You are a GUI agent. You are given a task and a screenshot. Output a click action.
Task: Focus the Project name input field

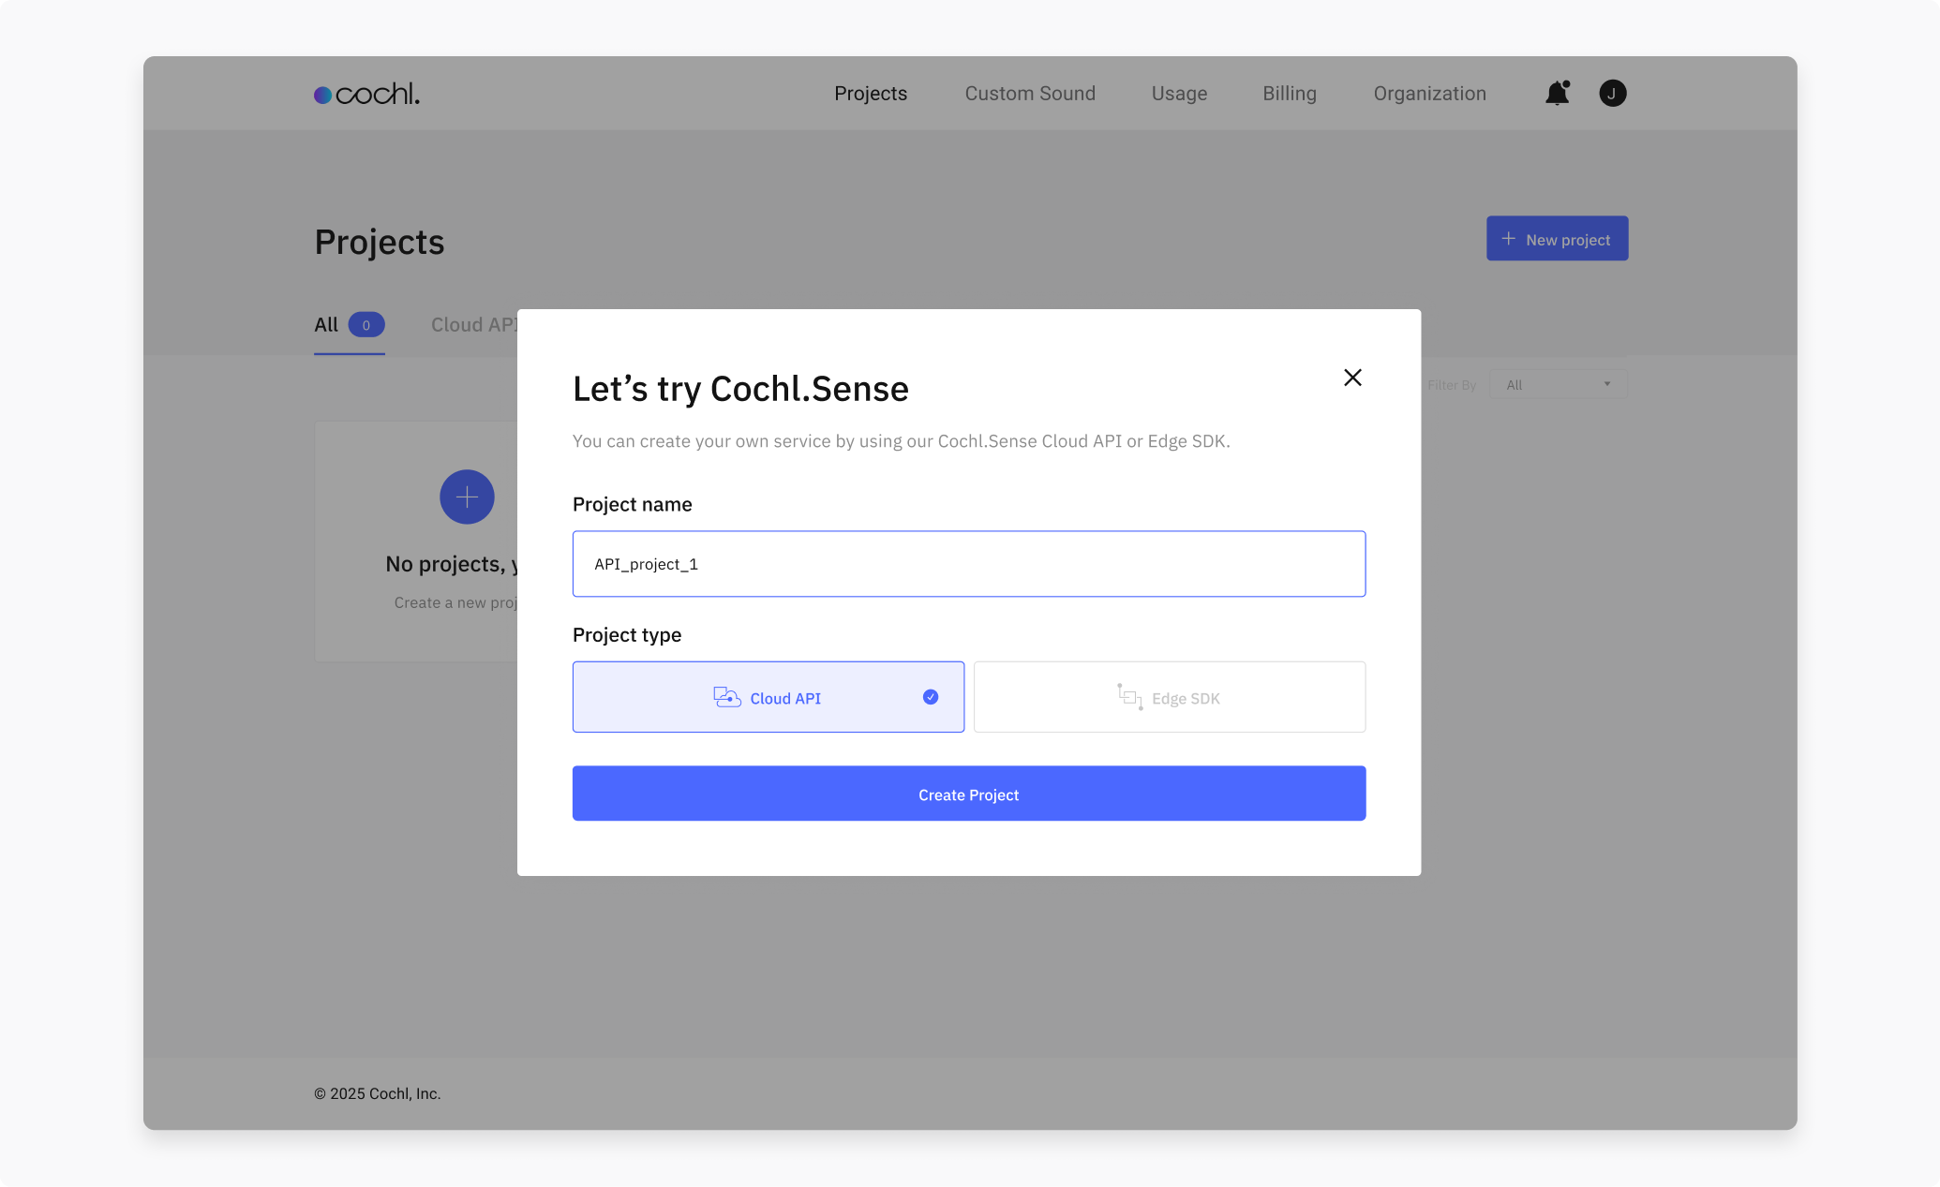click(968, 564)
